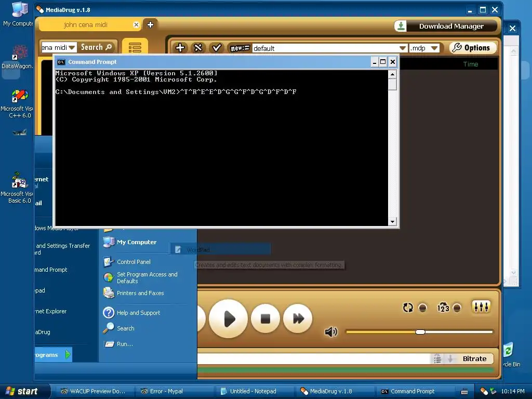Click the Stop button in MediaDrug
The width and height of the screenshot is (532, 399).
[265, 318]
